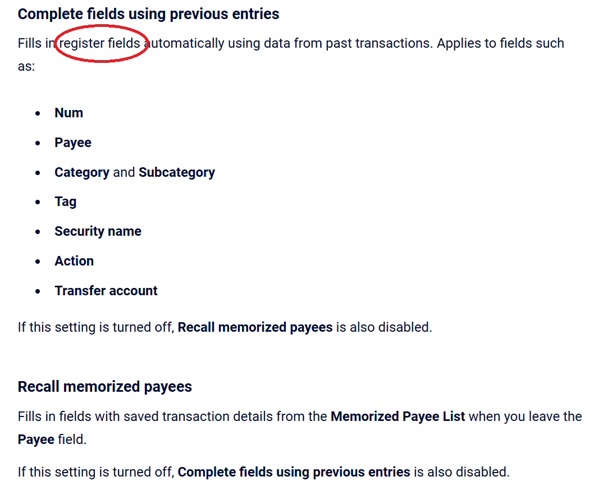
Task: Click the 'Recall memorized payees' section heading
Action: 105,387
